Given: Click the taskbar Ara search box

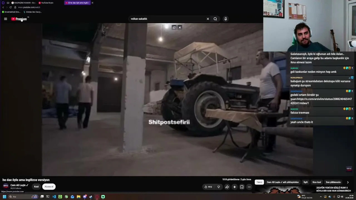Looking at the screenshot, I should pos(24,197).
